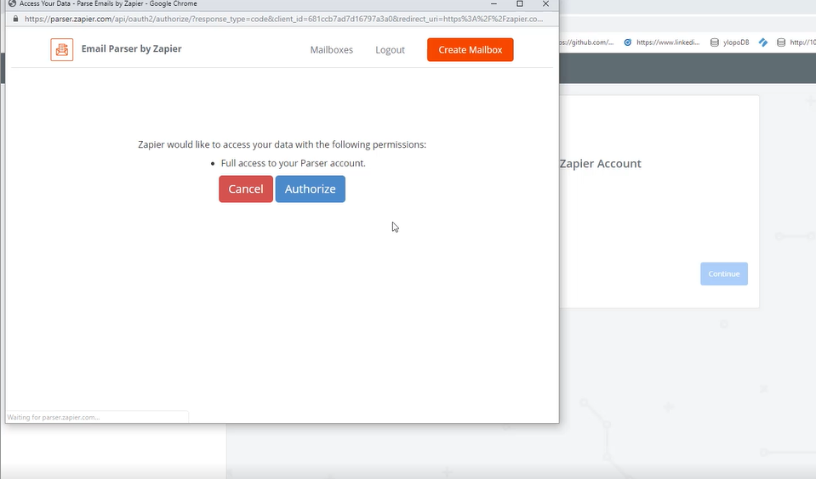Click the padlock icon in popup address bar
This screenshot has height=479, width=816.
coord(15,19)
